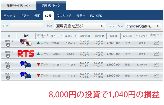The image size is (164, 105).
Task: Click payout value ¥3520.00
Action: pos(142,76)
